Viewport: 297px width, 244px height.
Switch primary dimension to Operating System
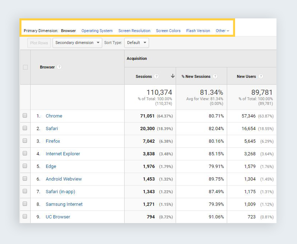[x=97, y=31]
